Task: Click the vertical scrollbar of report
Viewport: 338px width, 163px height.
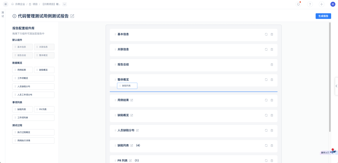Action: 330,78
